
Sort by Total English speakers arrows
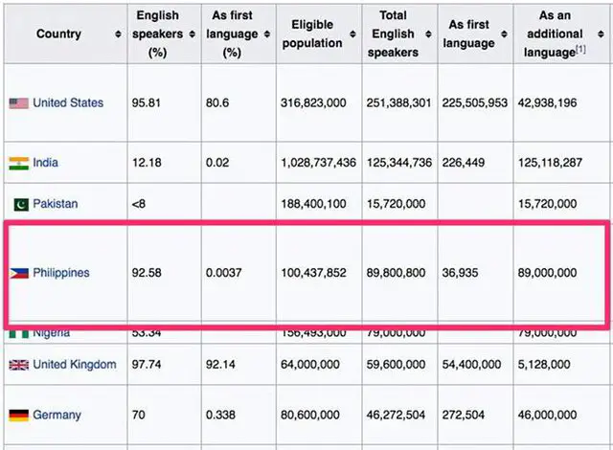coord(428,34)
